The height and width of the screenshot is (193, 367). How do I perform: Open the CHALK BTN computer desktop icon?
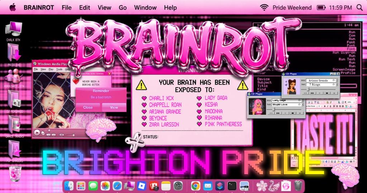[x=13, y=29]
